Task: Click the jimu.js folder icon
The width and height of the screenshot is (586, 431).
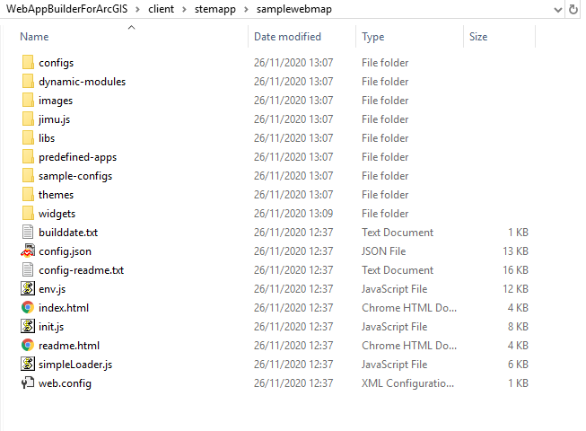Action: pyautogui.click(x=28, y=119)
